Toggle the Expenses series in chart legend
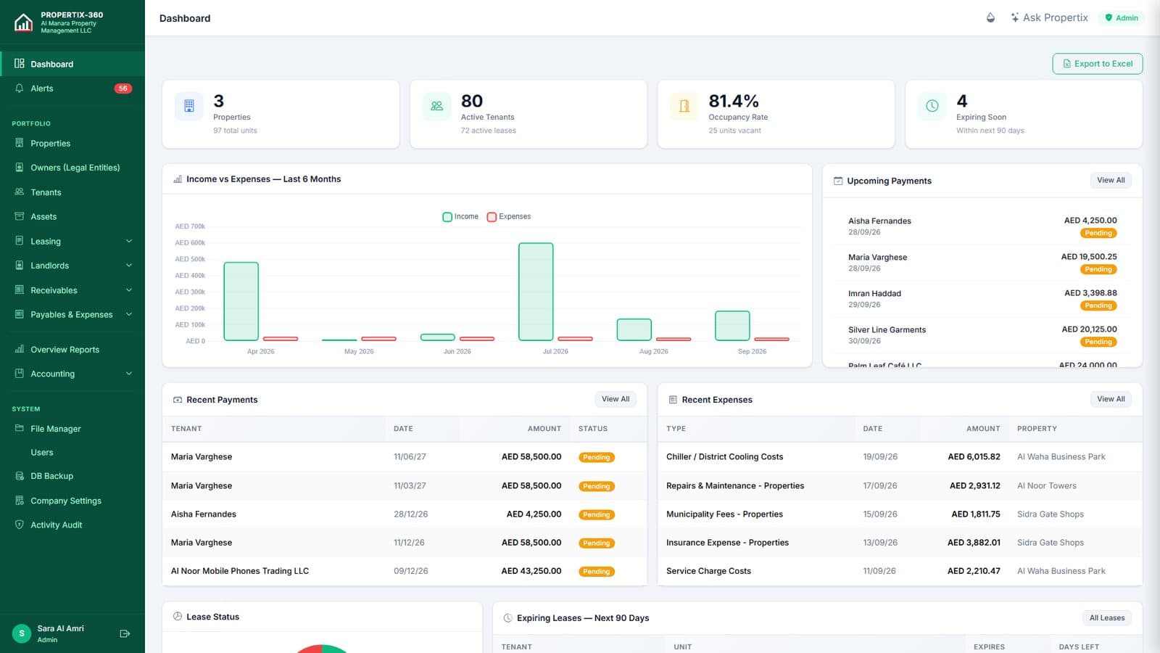 pyautogui.click(x=509, y=216)
